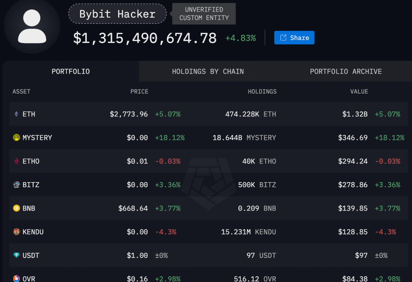Click the OVR token icon
This screenshot has height=282, width=412.
click(x=16, y=279)
